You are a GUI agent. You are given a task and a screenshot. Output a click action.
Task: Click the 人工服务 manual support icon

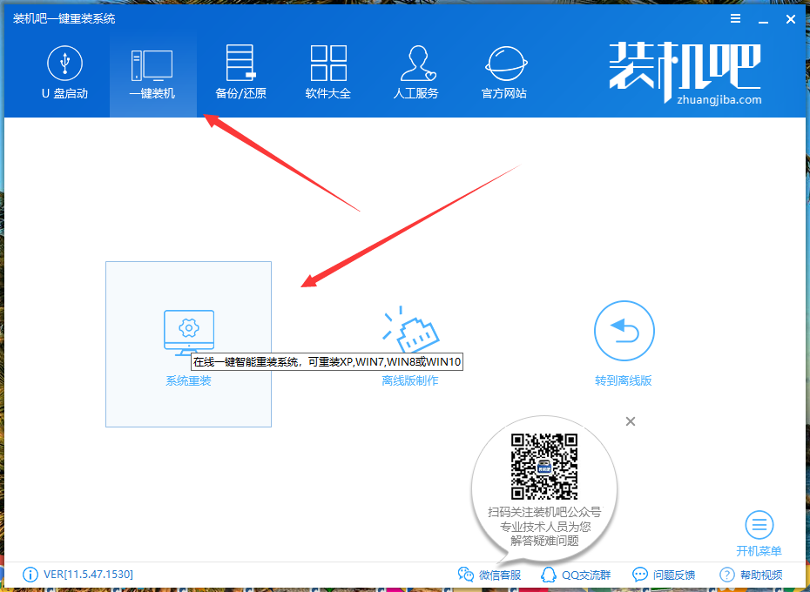click(416, 70)
